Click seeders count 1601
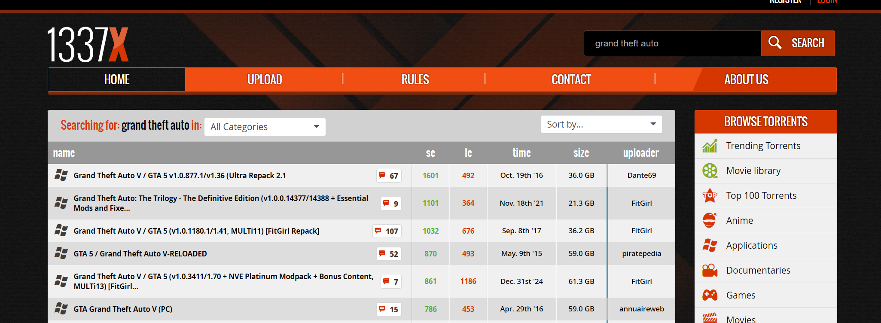This screenshot has height=323, width=881. tap(430, 175)
